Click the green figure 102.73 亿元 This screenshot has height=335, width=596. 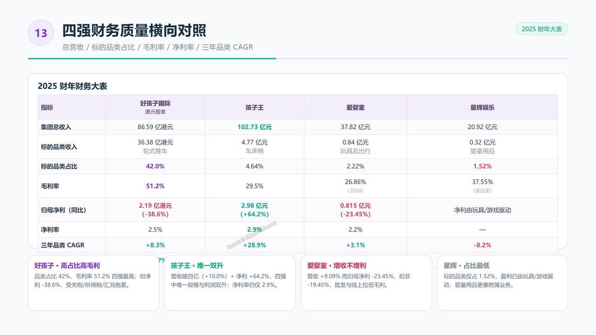(x=255, y=127)
